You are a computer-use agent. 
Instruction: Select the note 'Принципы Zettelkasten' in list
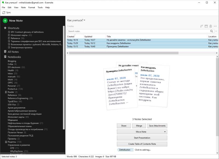(x=142, y=46)
